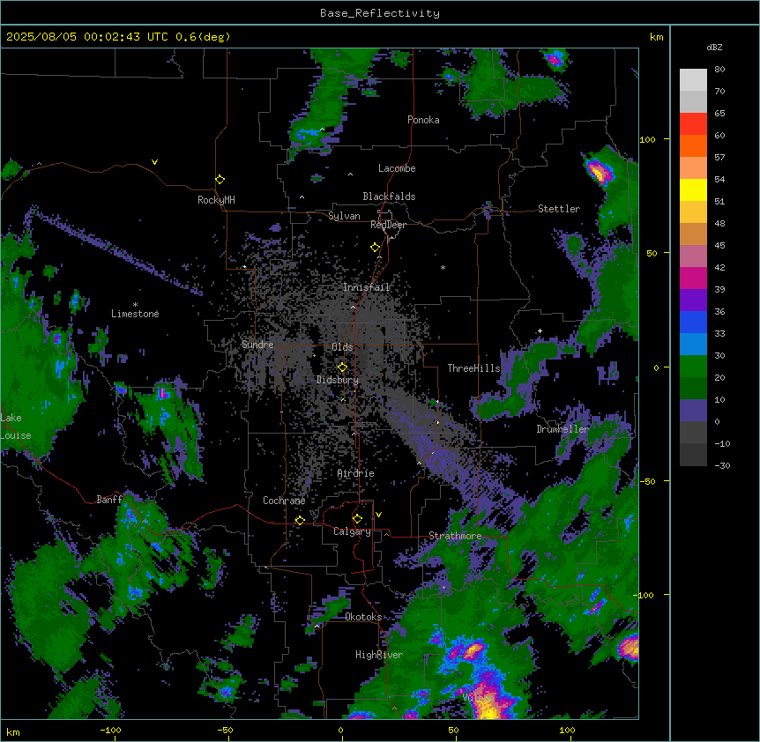Screen dimensions: 760x742
Task: Click the Ponoka city label
Action: click(x=423, y=120)
